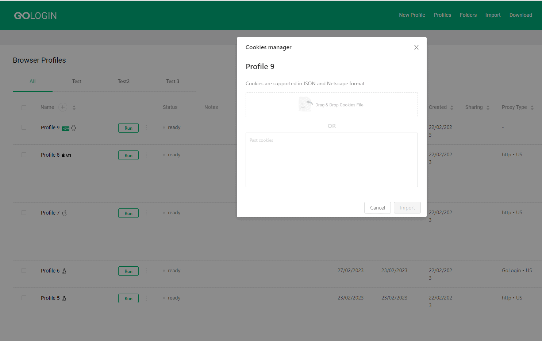542x341 pixels.
Task: Run Profile 8
Action: (x=128, y=155)
